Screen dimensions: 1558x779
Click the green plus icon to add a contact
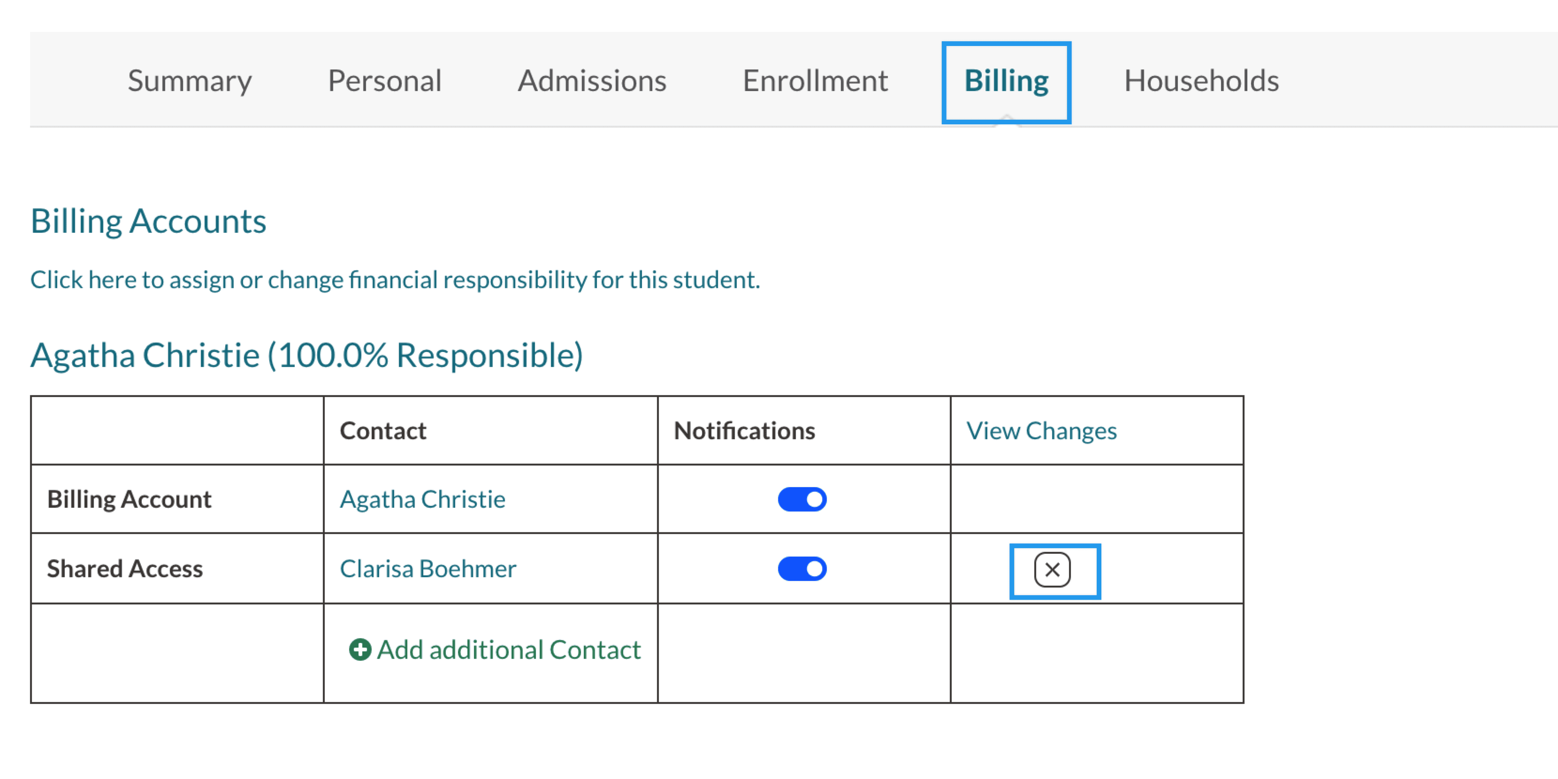360,650
